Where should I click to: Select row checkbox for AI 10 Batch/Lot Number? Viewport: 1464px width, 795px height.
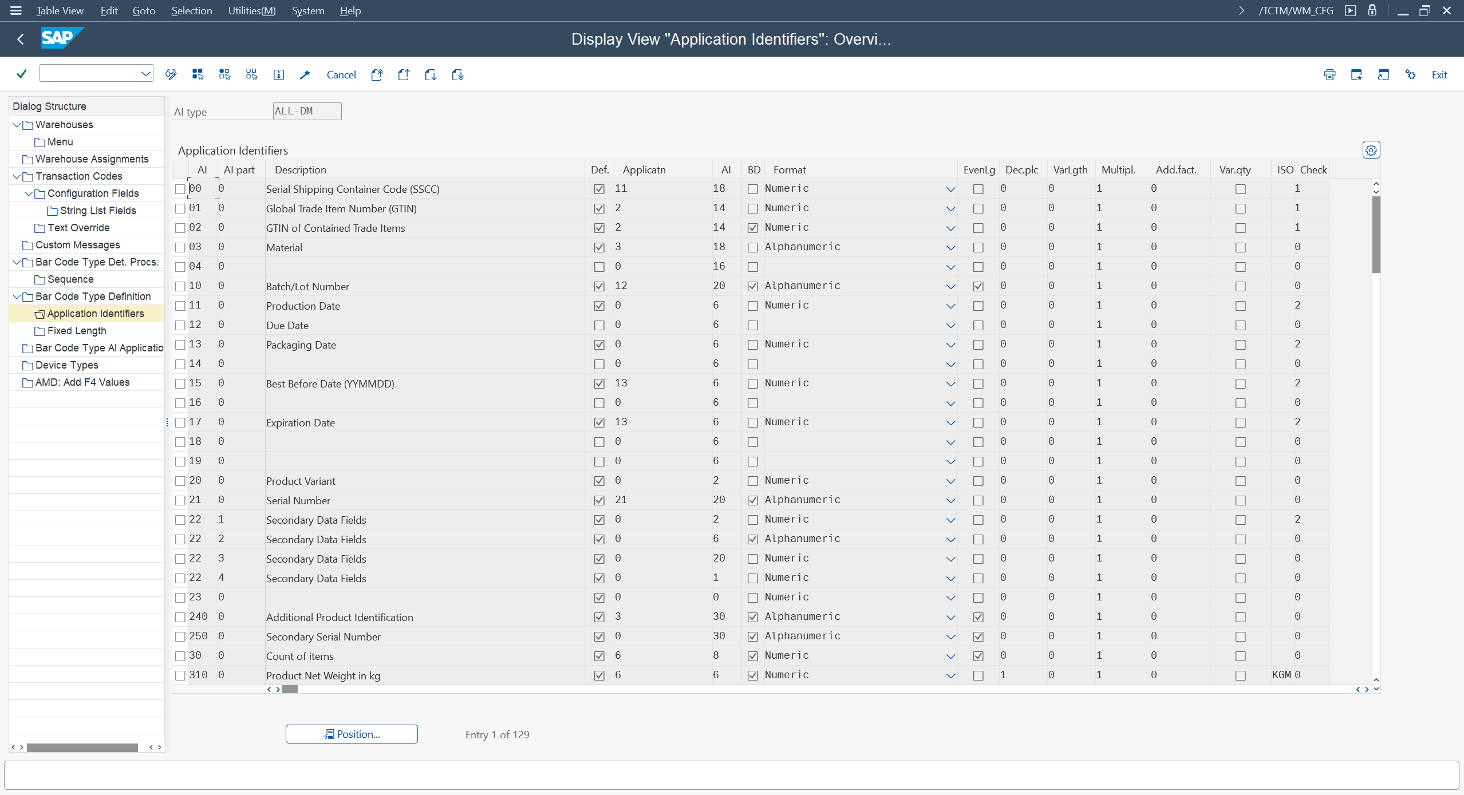(x=180, y=286)
